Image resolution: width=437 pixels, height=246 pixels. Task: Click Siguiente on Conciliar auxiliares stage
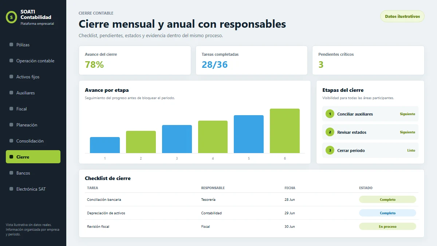pyautogui.click(x=408, y=114)
